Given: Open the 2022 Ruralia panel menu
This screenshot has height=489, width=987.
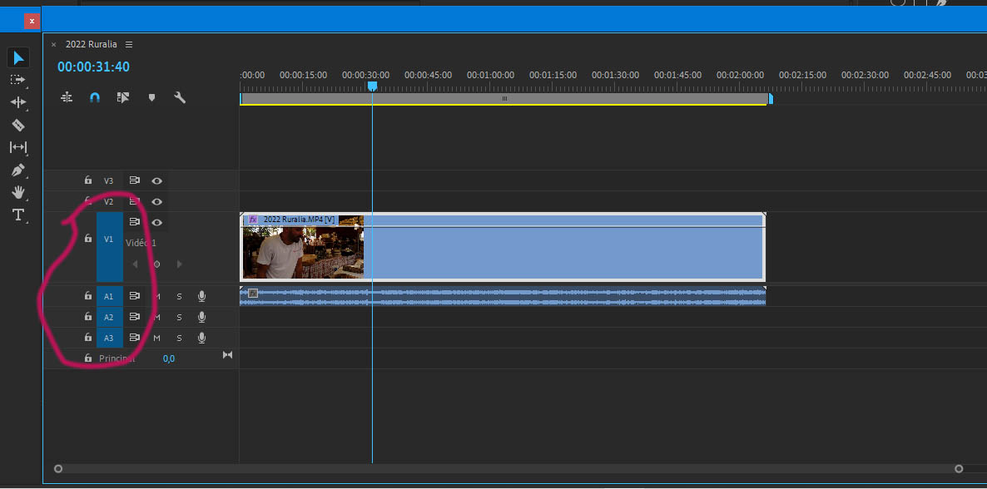Looking at the screenshot, I should coord(129,44).
